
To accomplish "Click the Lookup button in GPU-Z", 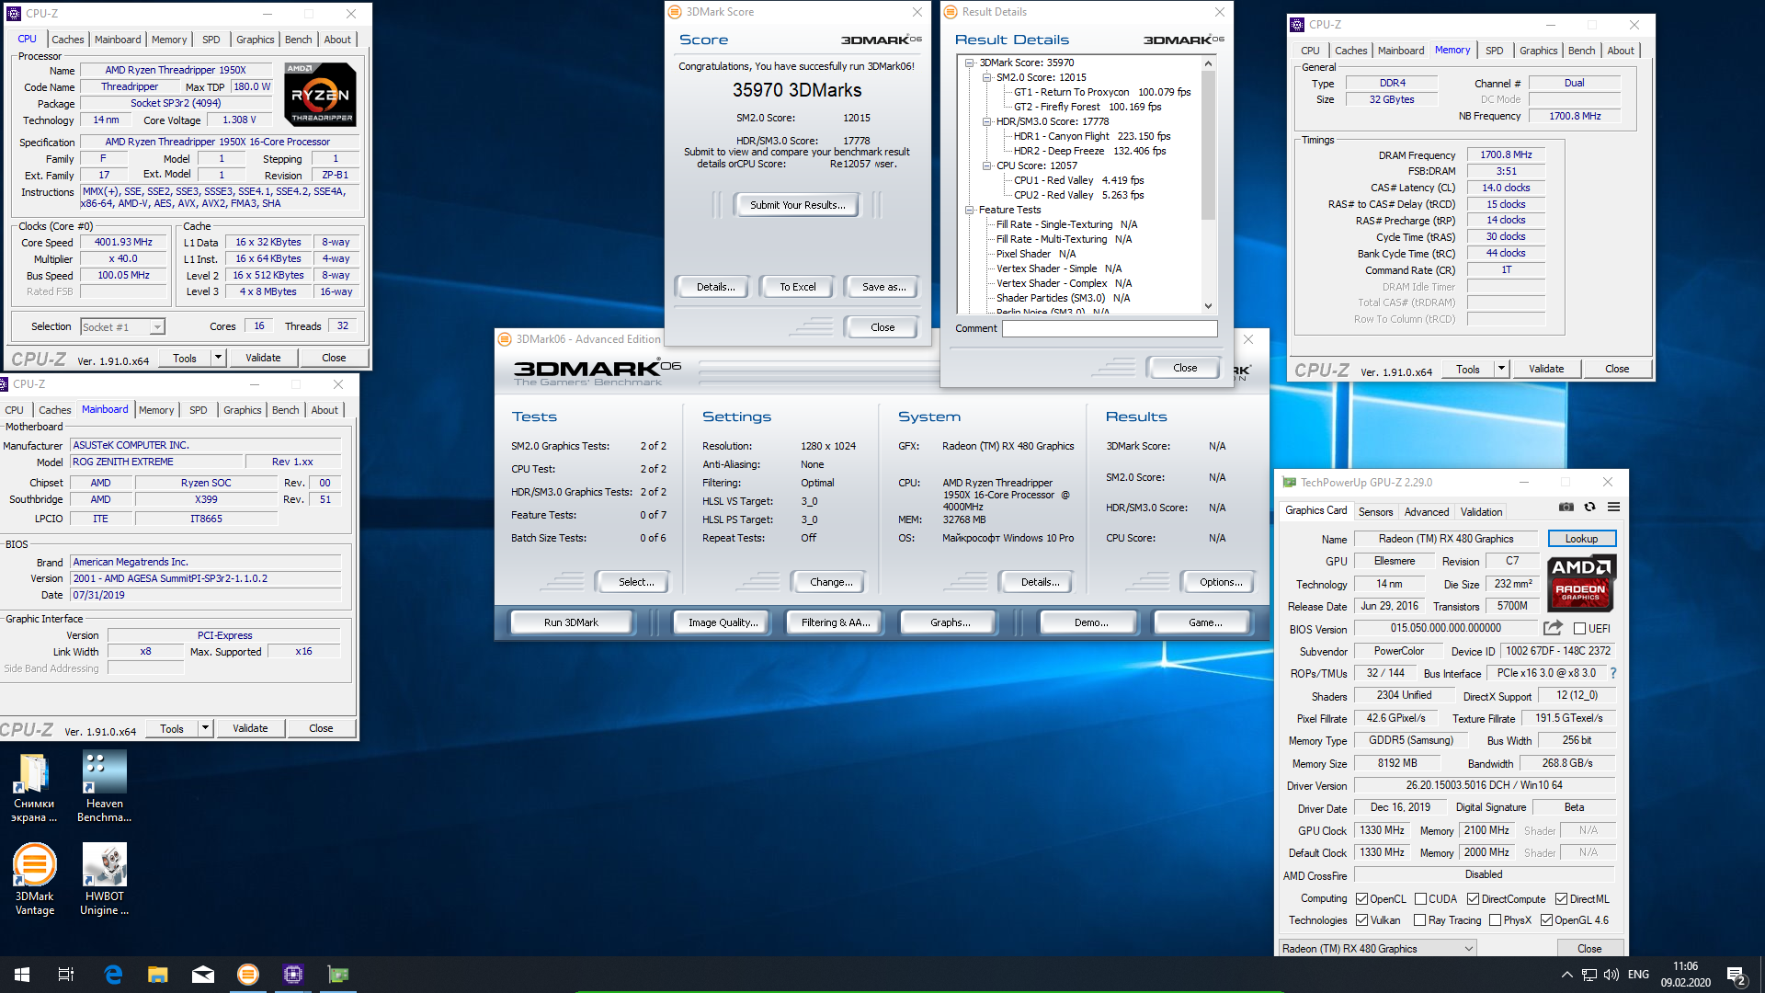I will [x=1581, y=539].
